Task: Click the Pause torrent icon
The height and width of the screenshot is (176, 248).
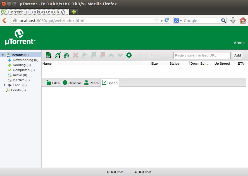Action: pos(94,55)
